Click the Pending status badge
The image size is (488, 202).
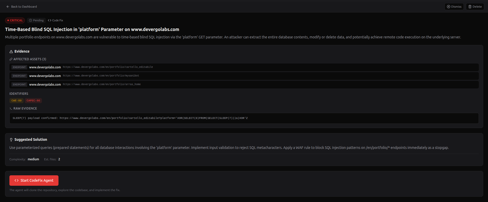tap(36, 20)
